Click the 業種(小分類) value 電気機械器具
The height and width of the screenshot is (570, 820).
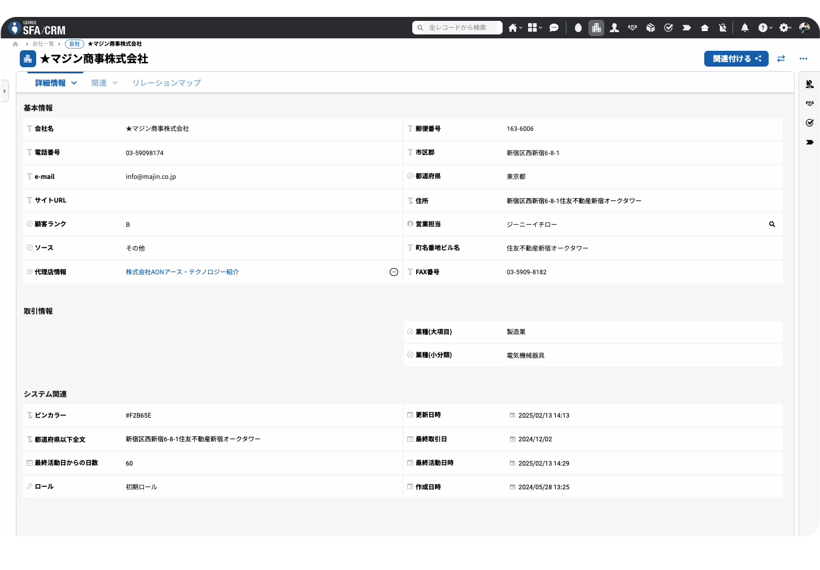point(526,356)
